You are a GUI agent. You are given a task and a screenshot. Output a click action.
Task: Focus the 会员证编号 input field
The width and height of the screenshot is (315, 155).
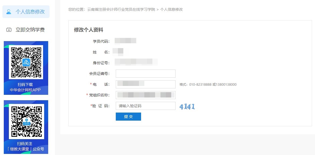click(145, 74)
